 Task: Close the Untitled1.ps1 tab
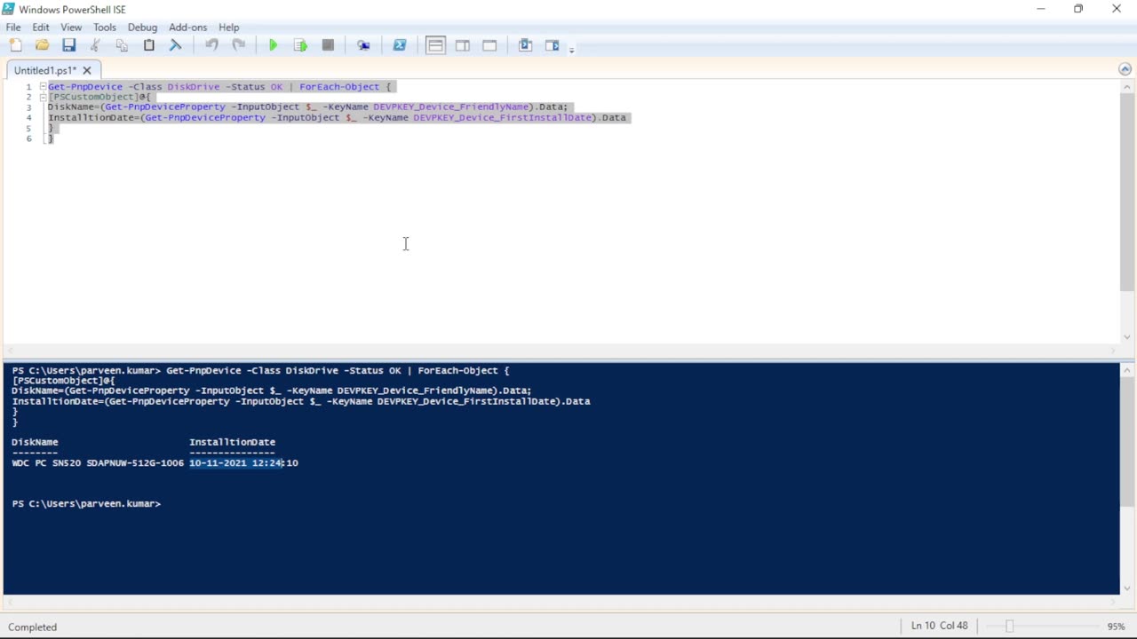tap(87, 70)
